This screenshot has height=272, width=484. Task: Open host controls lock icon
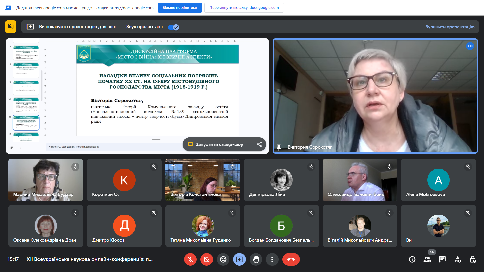pos(473,259)
